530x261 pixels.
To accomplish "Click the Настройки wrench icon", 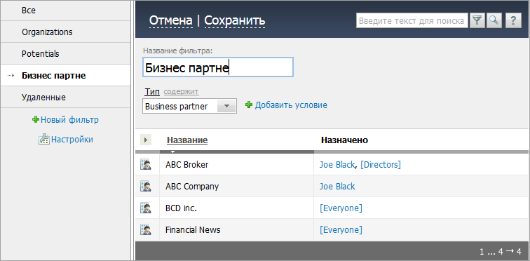I will pos(44,140).
